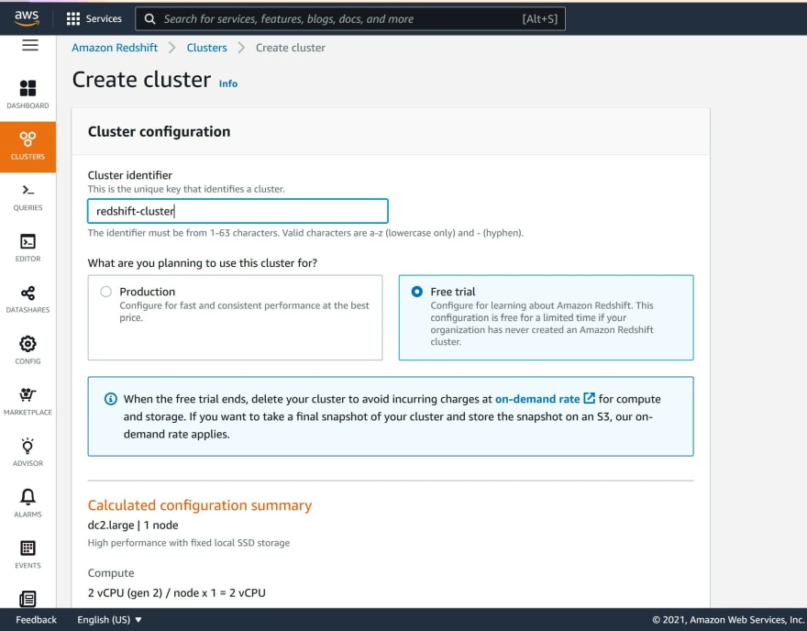807x631 pixels.
Task: Click the Cluster identifier input field
Action: tap(238, 211)
